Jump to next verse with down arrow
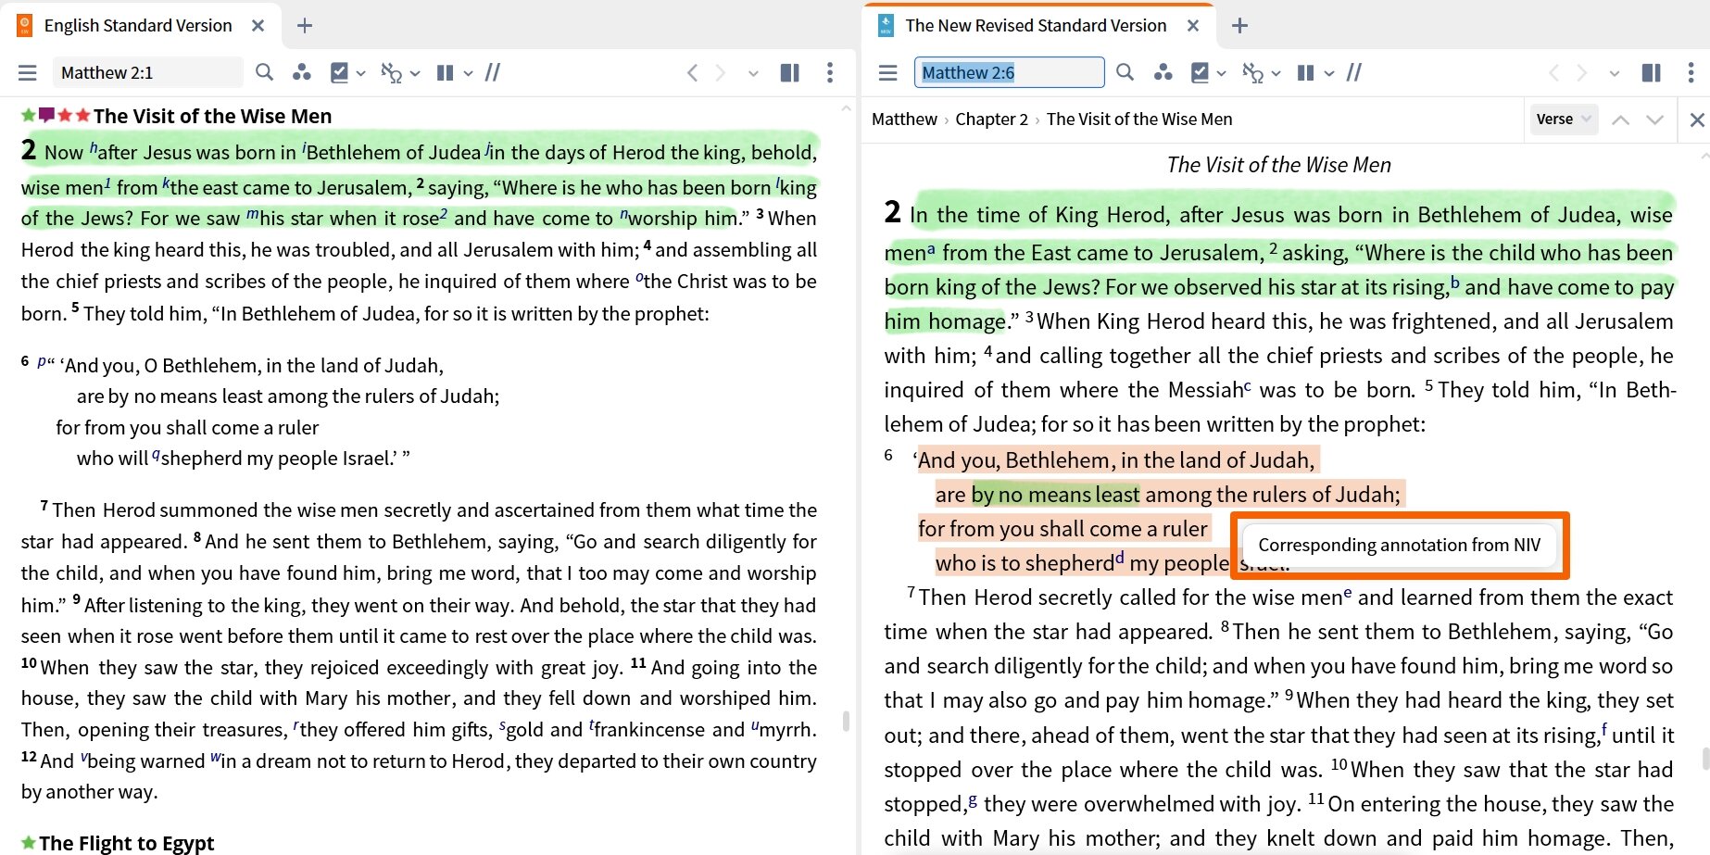The image size is (1710, 855). coord(1655,119)
